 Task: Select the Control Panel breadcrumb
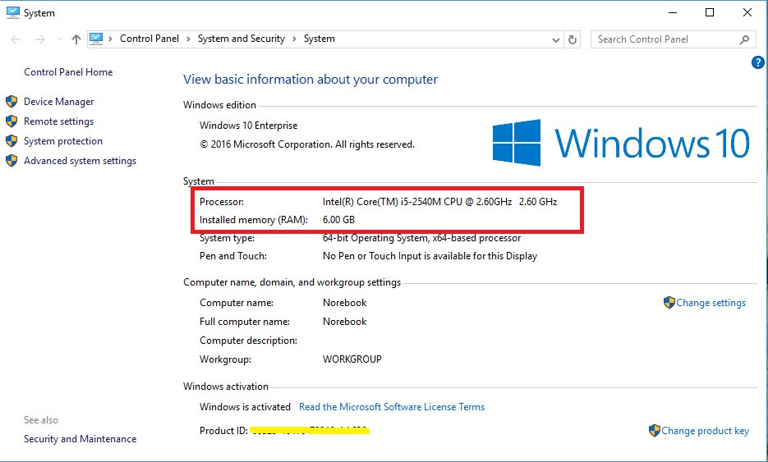(x=149, y=39)
